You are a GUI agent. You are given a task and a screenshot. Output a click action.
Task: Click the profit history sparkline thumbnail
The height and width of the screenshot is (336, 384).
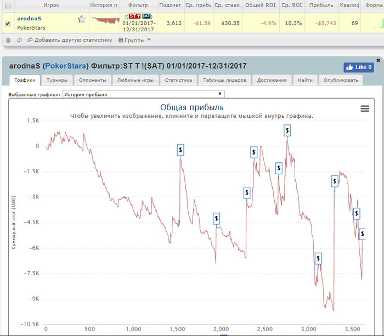[105, 20]
